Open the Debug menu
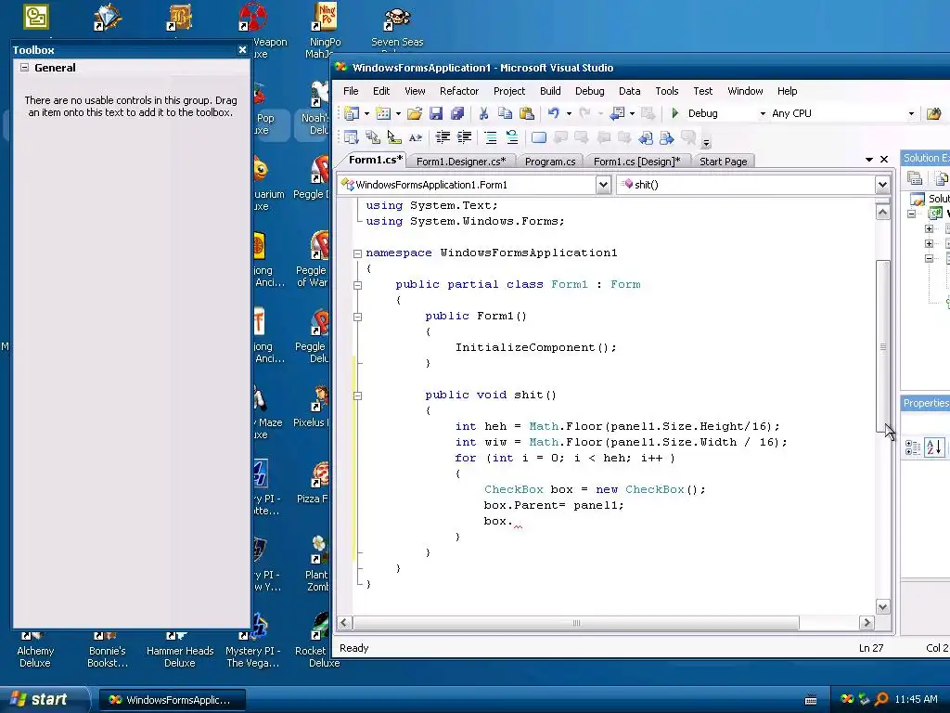Viewport: 950px width, 713px height. pyautogui.click(x=589, y=91)
